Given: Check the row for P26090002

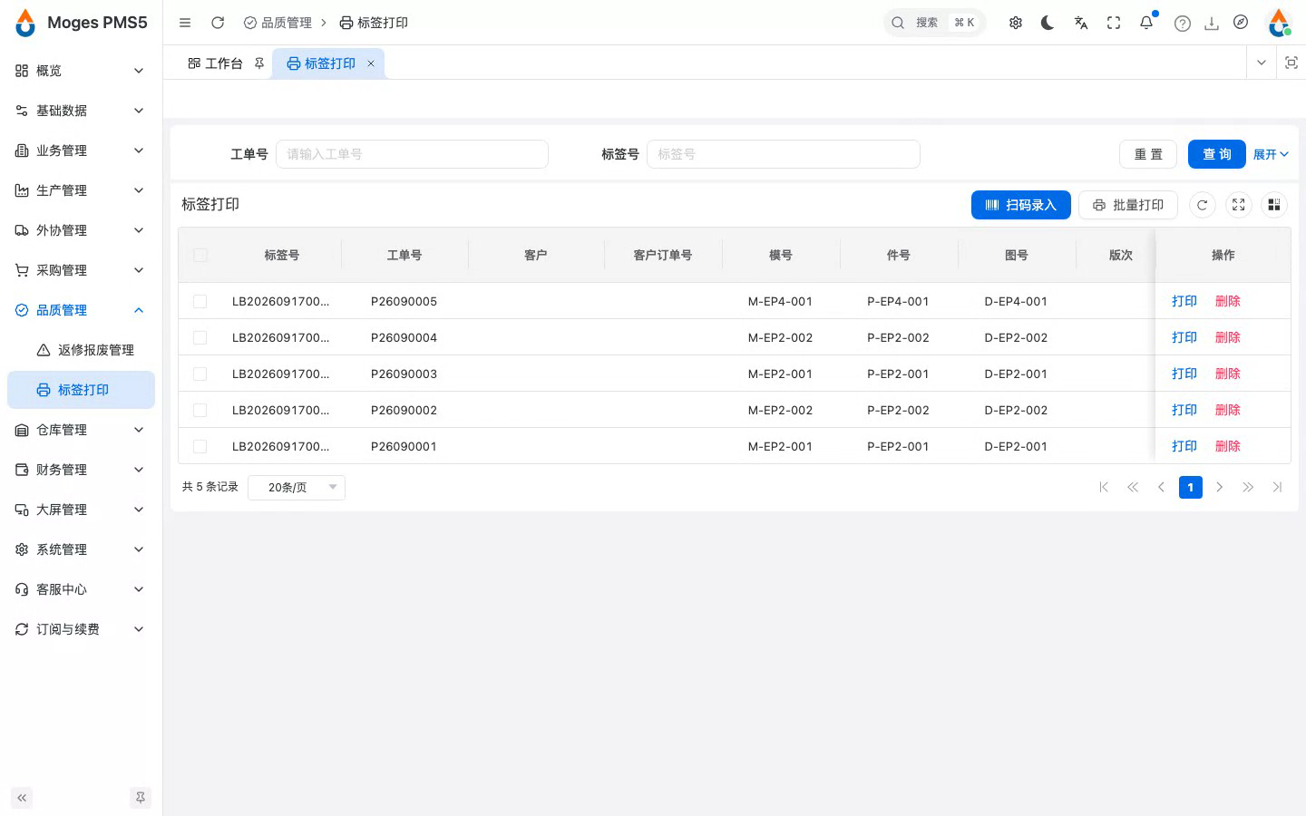Looking at the screenshot, I should (200, 410).
